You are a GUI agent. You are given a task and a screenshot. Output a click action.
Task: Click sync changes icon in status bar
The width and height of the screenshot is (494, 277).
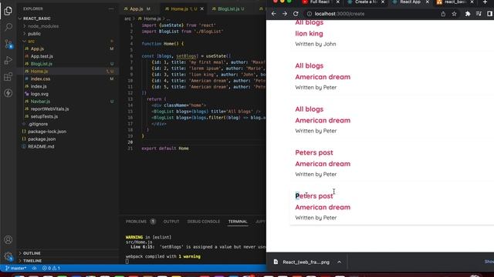click(34, 269)
